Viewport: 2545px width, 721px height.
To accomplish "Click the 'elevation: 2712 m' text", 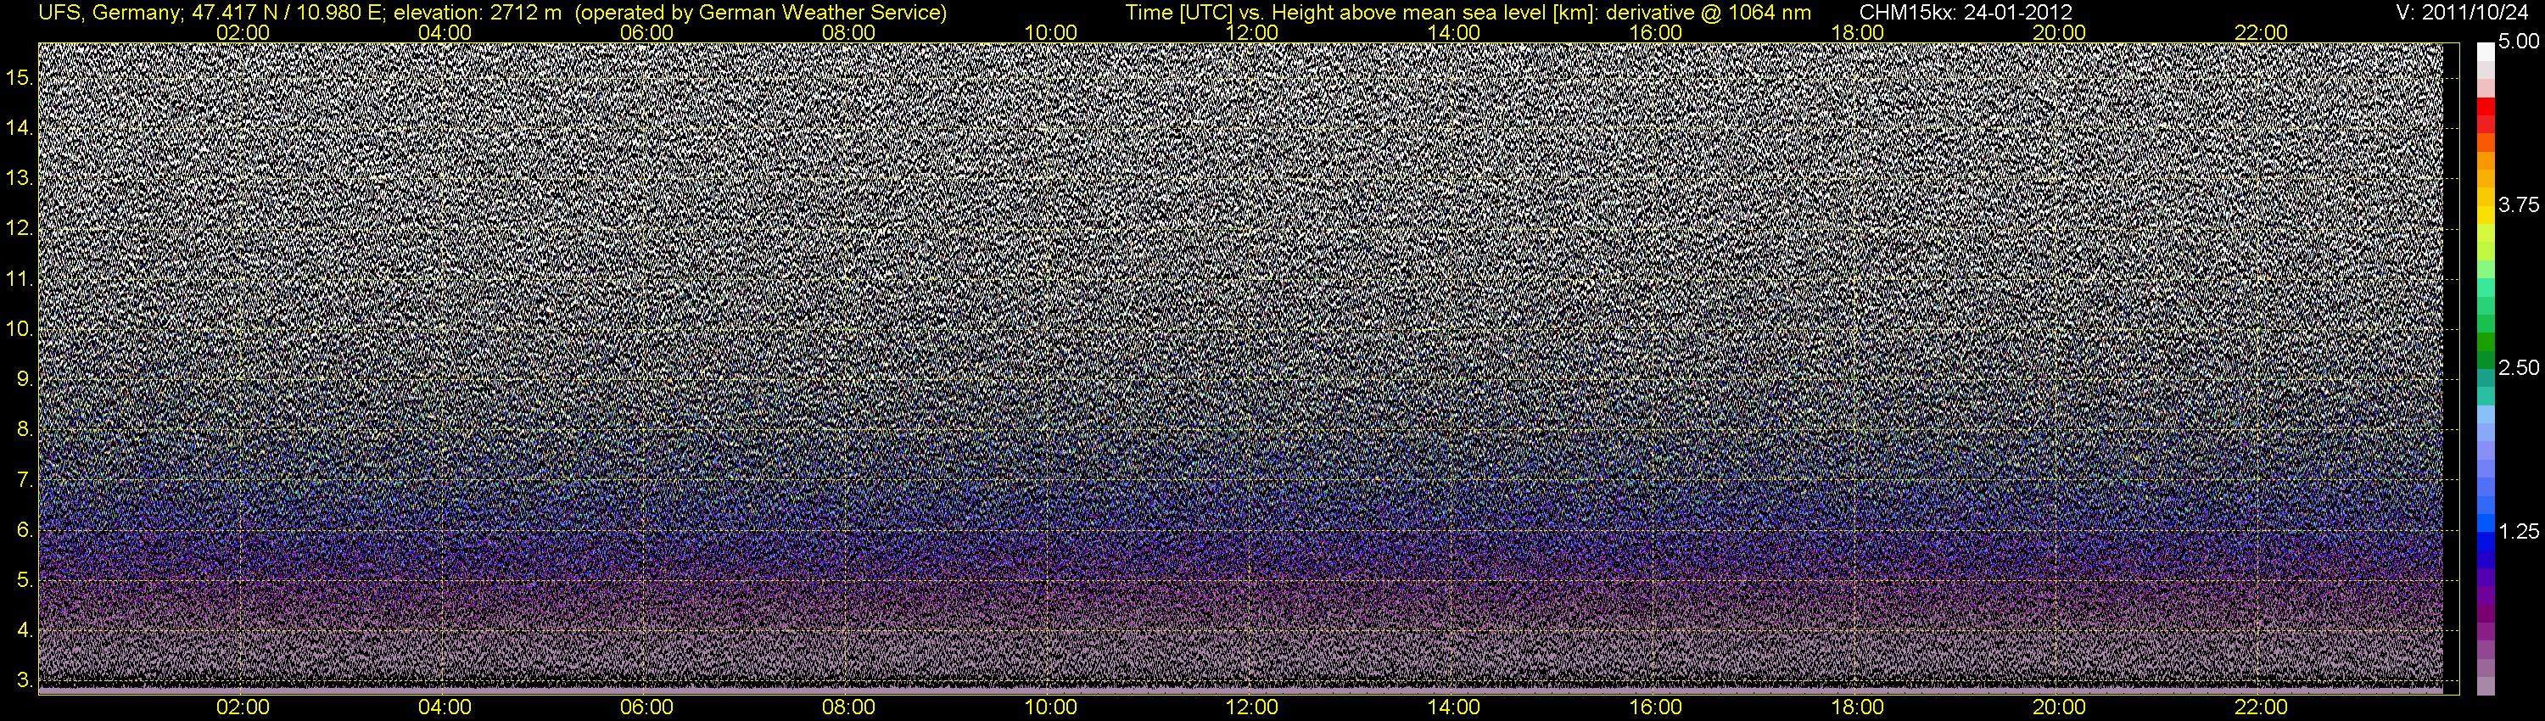I will point(477,13).
